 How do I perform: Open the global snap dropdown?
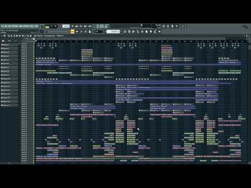tap(98, 31)
